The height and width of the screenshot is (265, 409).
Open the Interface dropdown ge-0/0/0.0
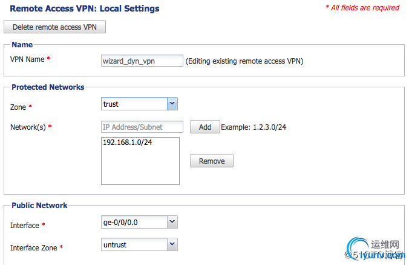click(x=139, y=222)
